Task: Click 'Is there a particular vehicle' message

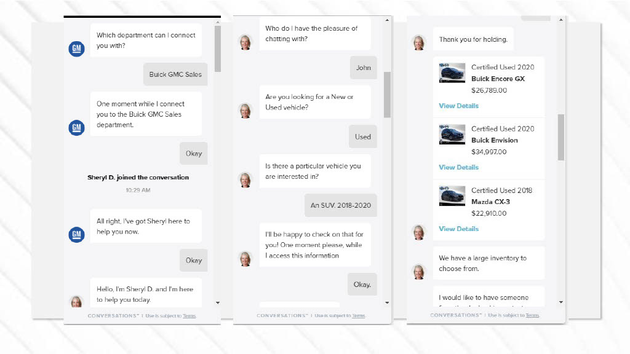Action: tap(315, 171)
